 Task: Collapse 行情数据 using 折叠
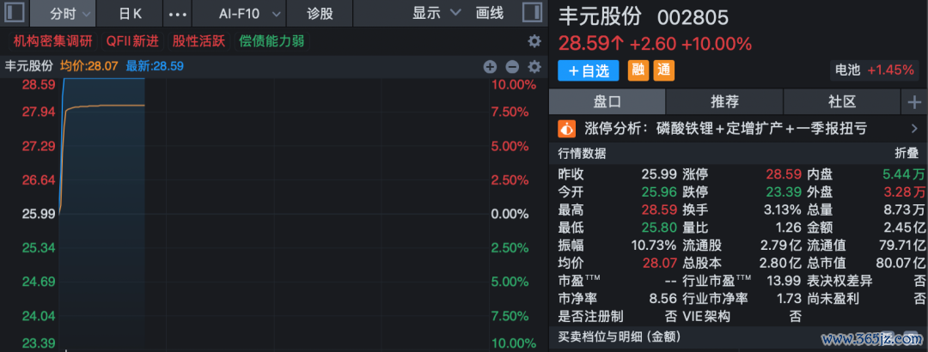(907, 154)
